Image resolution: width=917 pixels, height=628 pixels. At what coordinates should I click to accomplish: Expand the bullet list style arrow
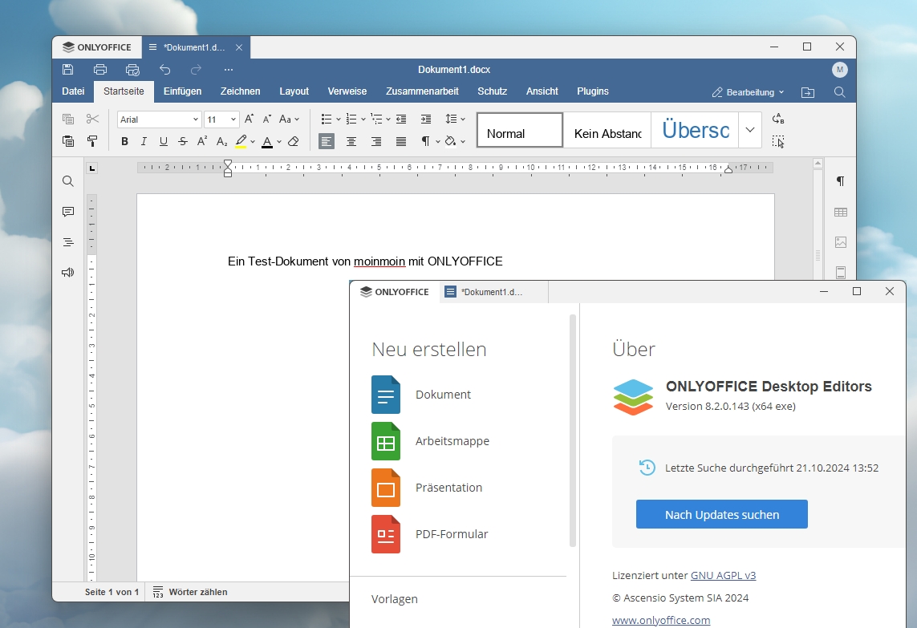(x=339, y=120)
